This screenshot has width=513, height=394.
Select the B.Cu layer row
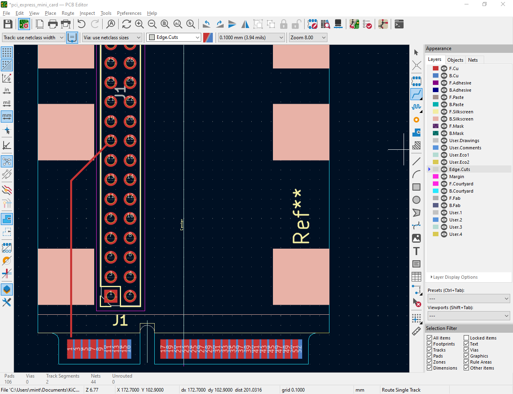[x=454, y=76]
